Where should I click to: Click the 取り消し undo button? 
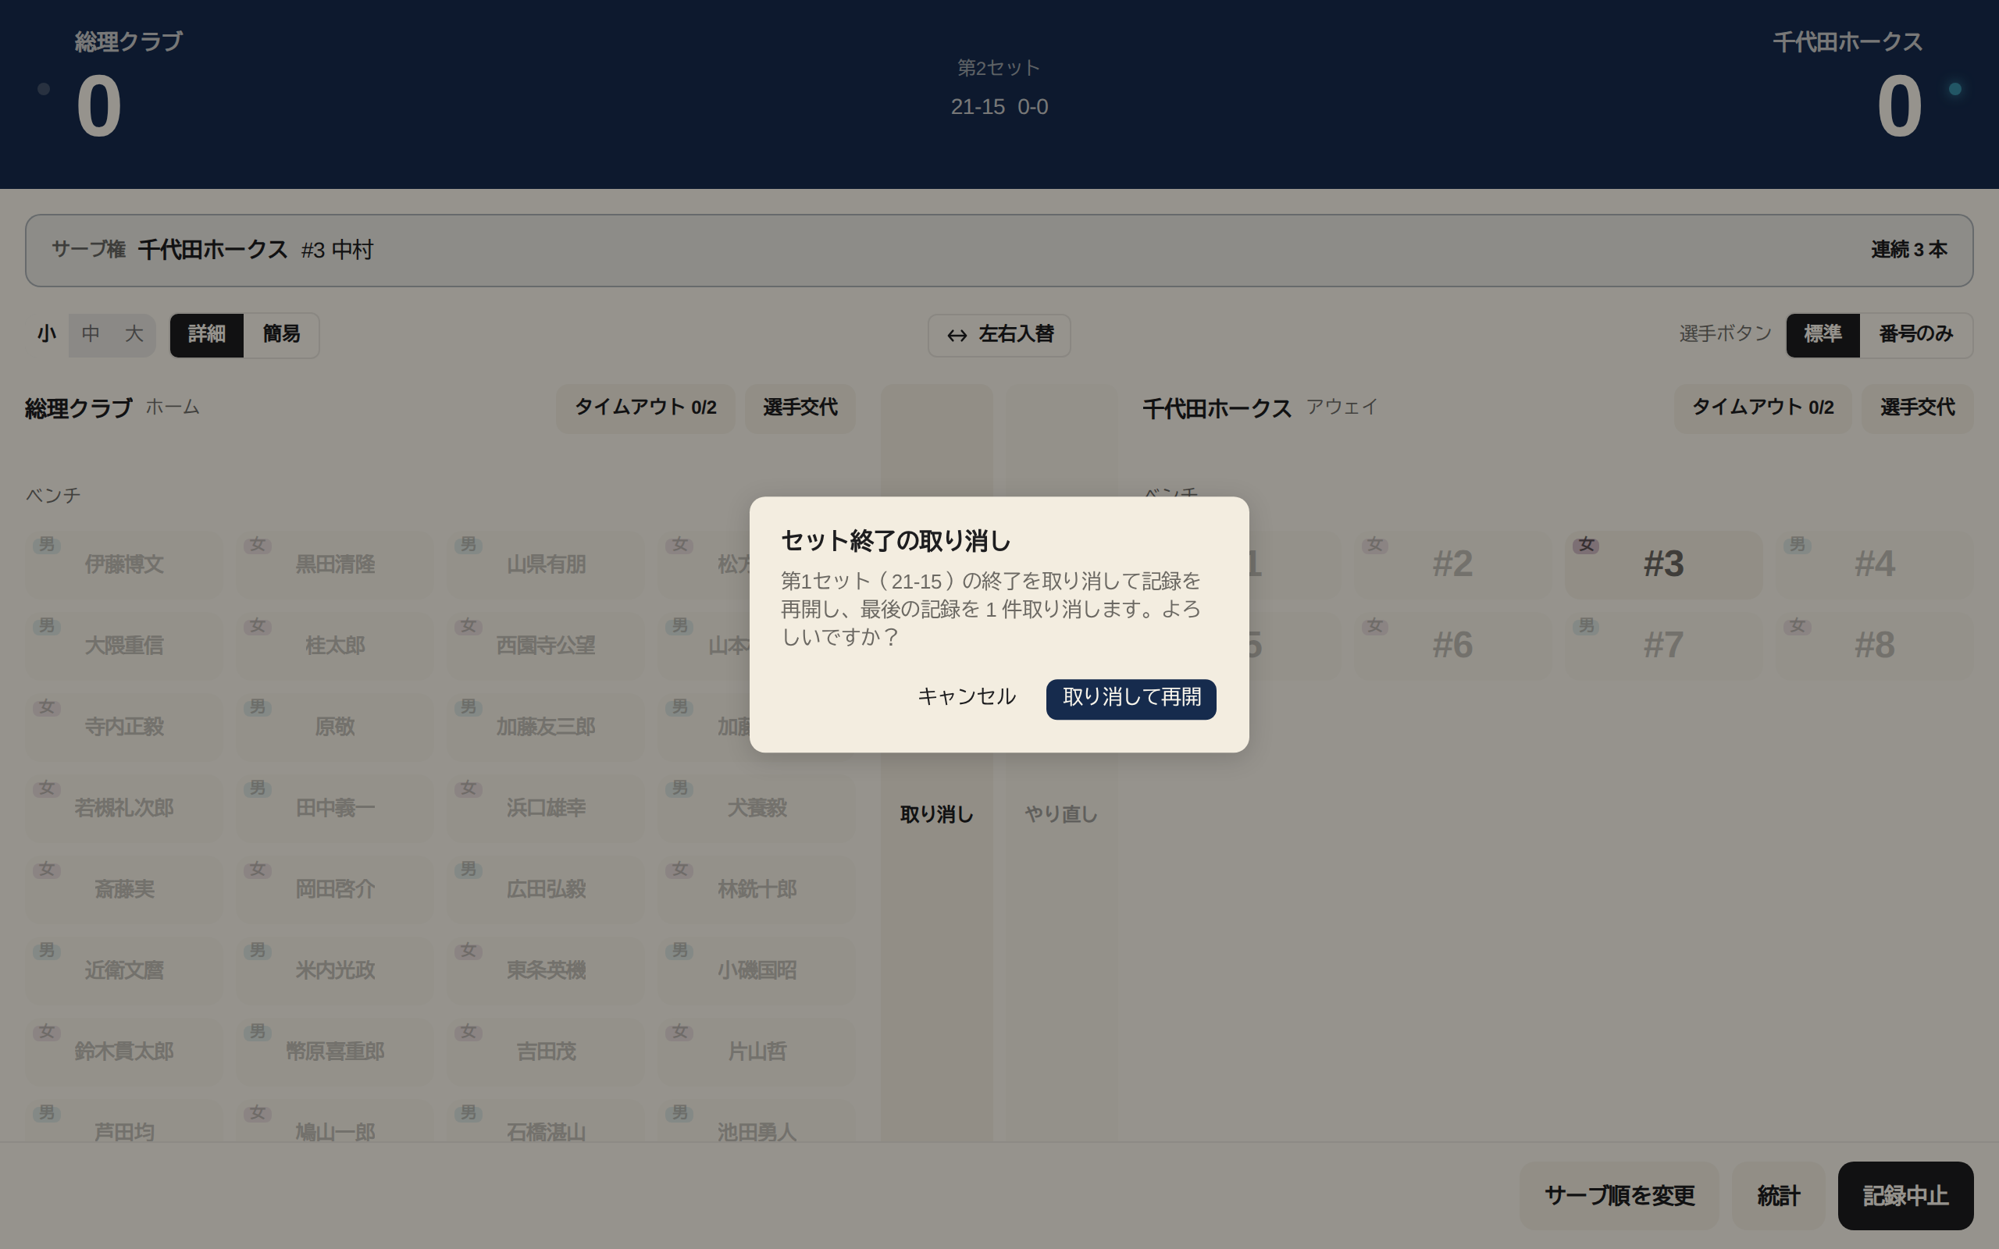937,814
